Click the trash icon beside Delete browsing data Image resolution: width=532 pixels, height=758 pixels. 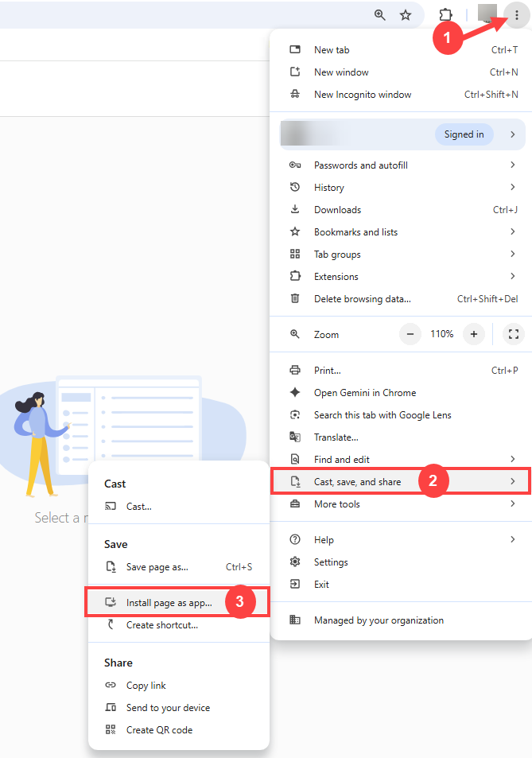click(x=295, y=298)
